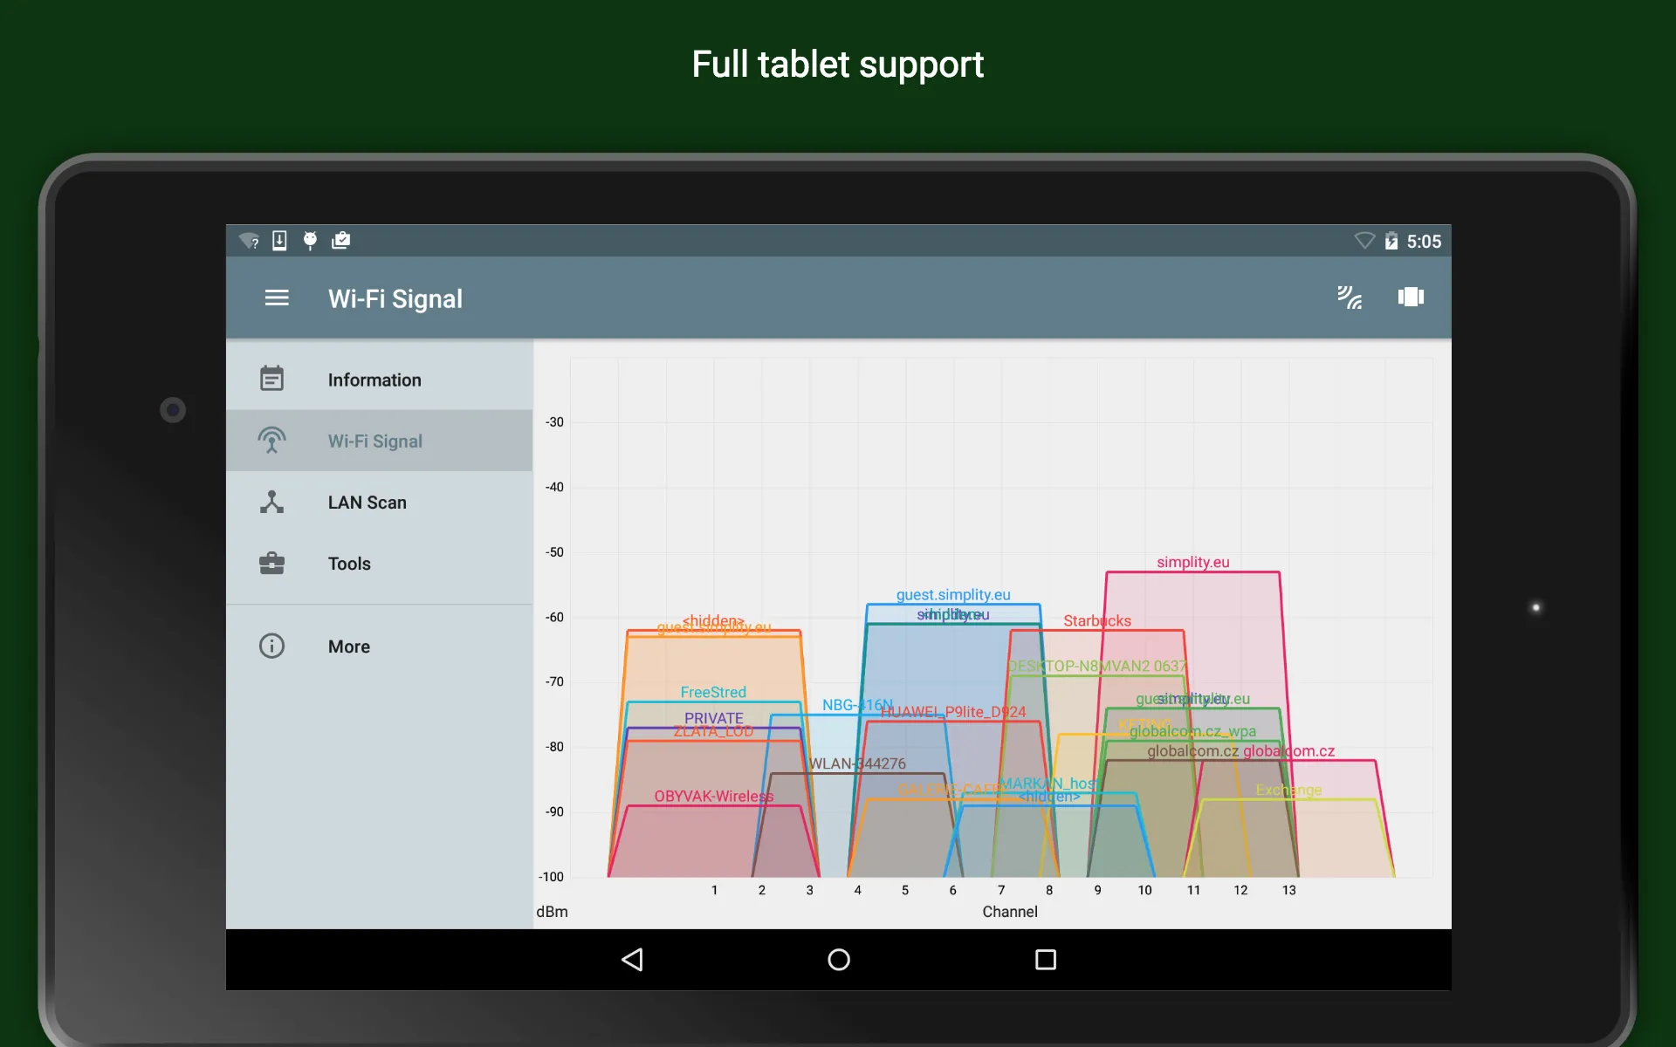Select the Information menu entry
This screenshot has width=1676, height=1047.
(x=374, y=380)
